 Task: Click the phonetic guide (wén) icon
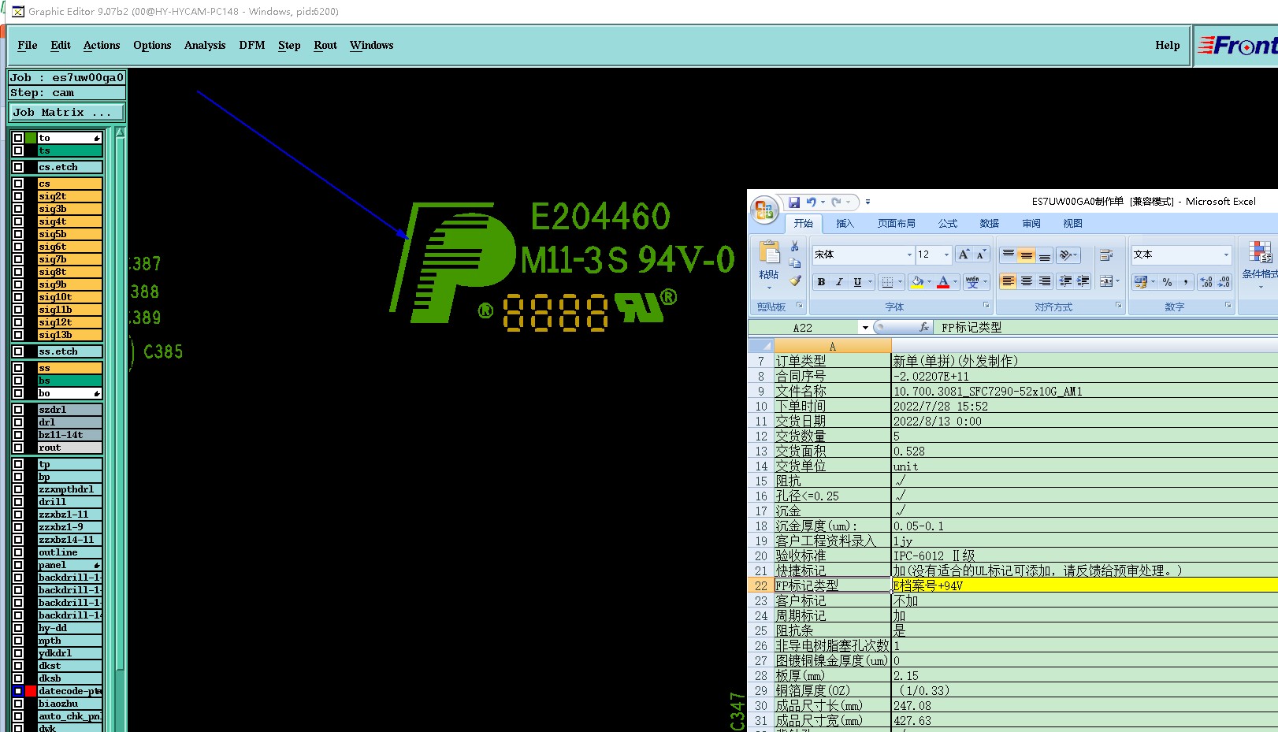pos(972,282)
